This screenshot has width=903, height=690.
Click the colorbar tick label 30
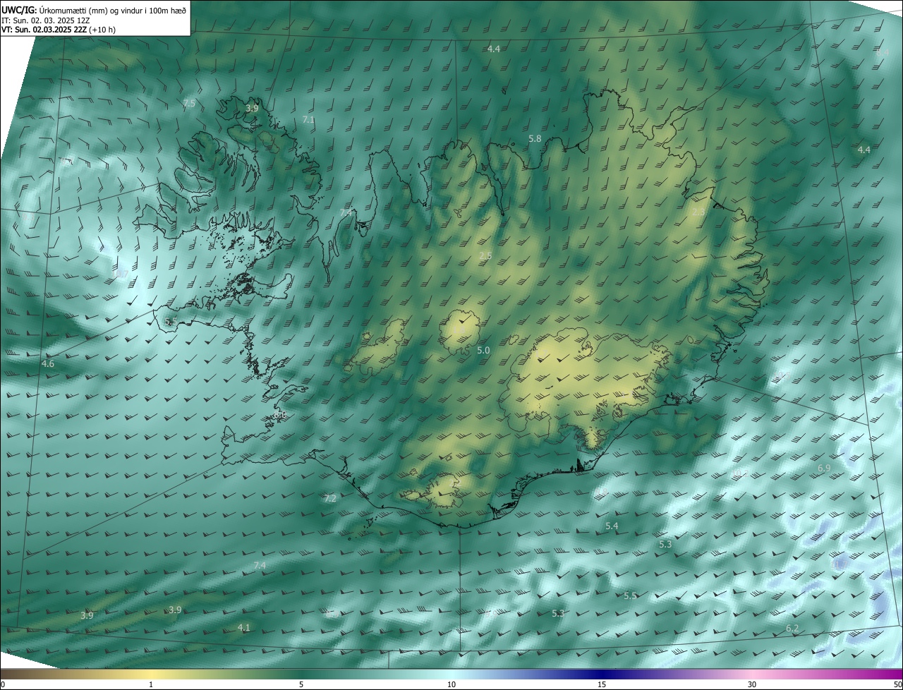(x=752, y=685)
